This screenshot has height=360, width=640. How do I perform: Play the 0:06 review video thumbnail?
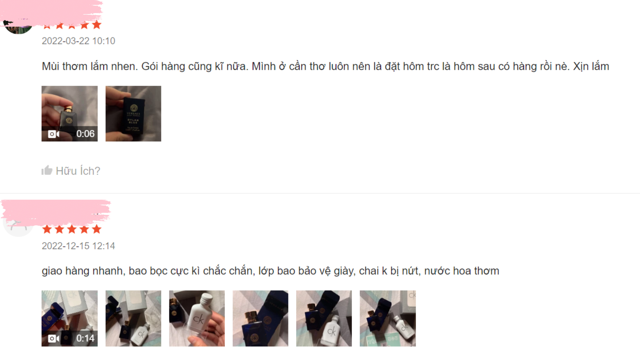pos(69,114)
